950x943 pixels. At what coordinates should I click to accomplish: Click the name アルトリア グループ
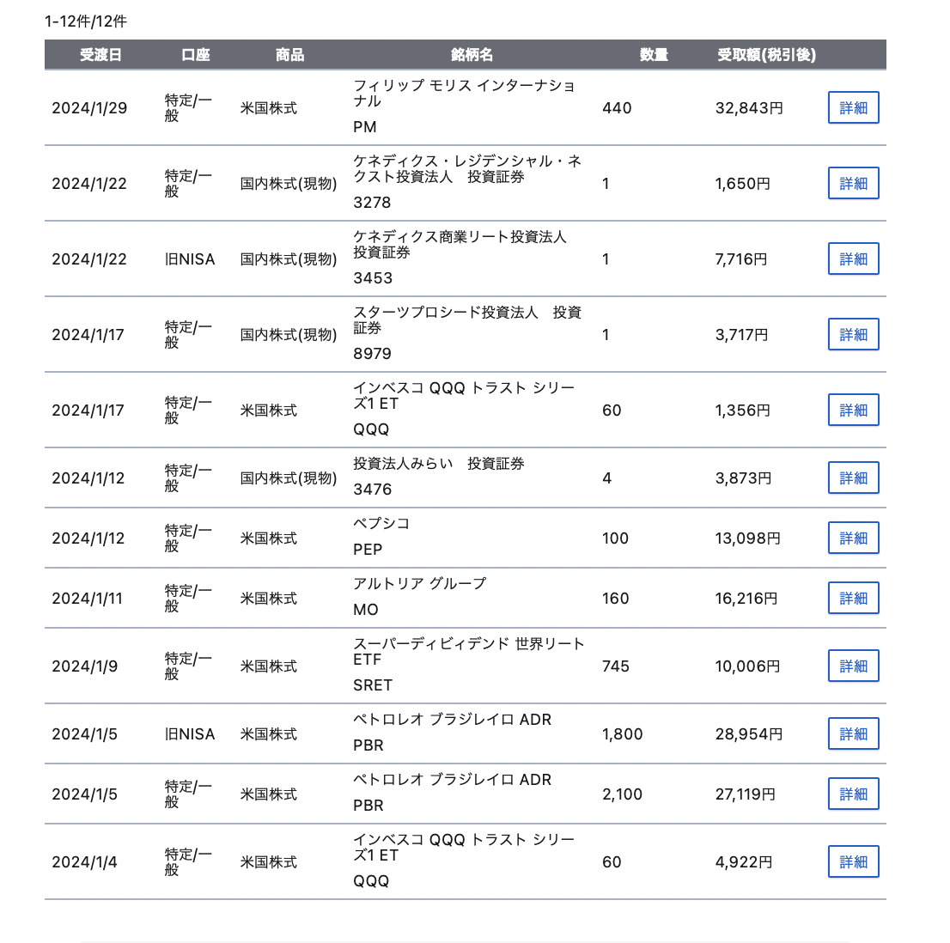coord(420,583)
